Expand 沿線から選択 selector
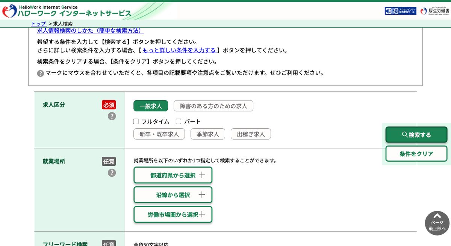Image resolution: width=451 pixels, height=246 pixels. pos(173,195)
